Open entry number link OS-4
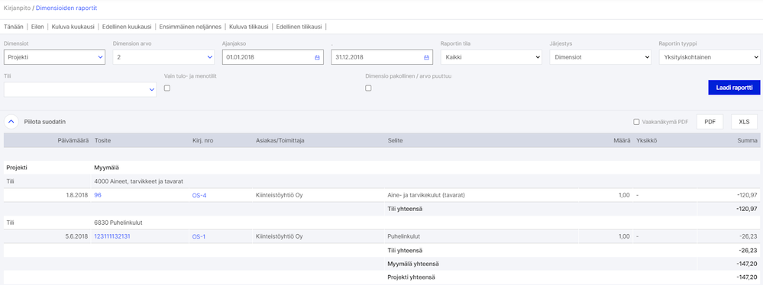 coord(199,195)
